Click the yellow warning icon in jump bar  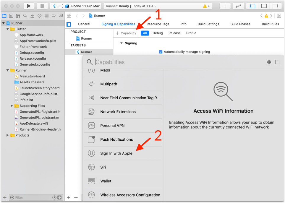point(266,16)
